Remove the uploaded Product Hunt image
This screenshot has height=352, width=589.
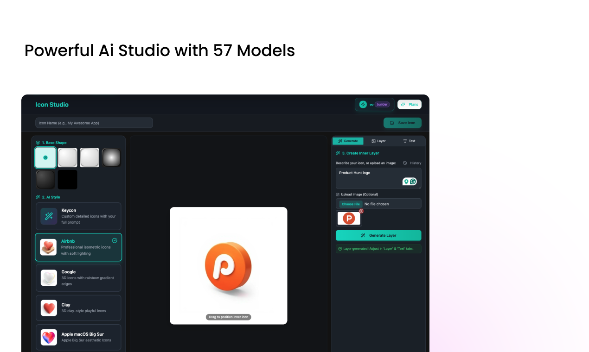(361, 211)
